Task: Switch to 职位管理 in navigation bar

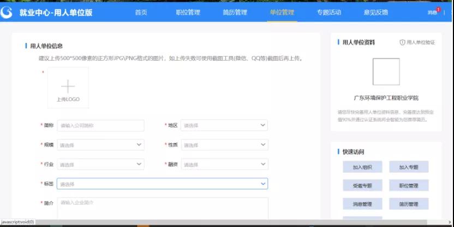Action: point(188,12)
